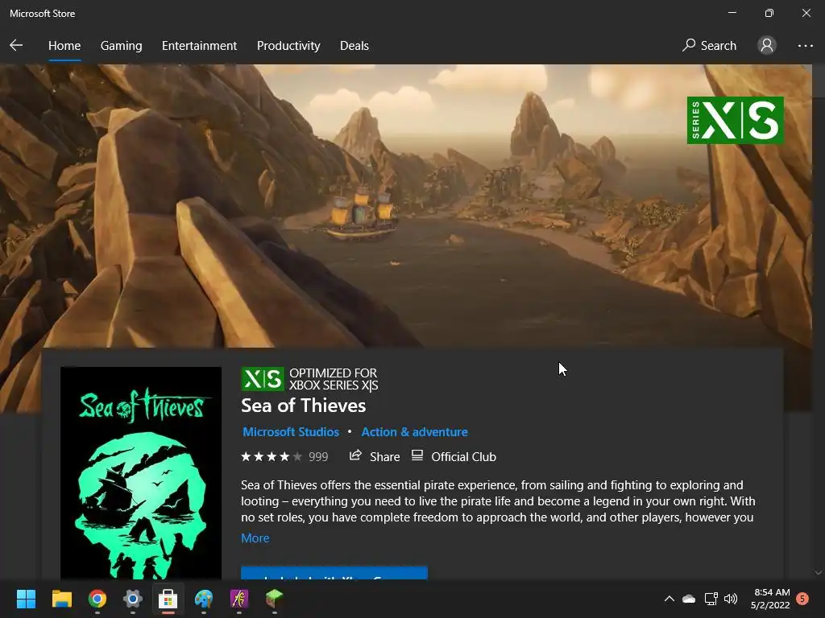Click the Optimized for Xbox Series X|S logo
Viewport: 825px width, 618px height.
pos(263,379)
